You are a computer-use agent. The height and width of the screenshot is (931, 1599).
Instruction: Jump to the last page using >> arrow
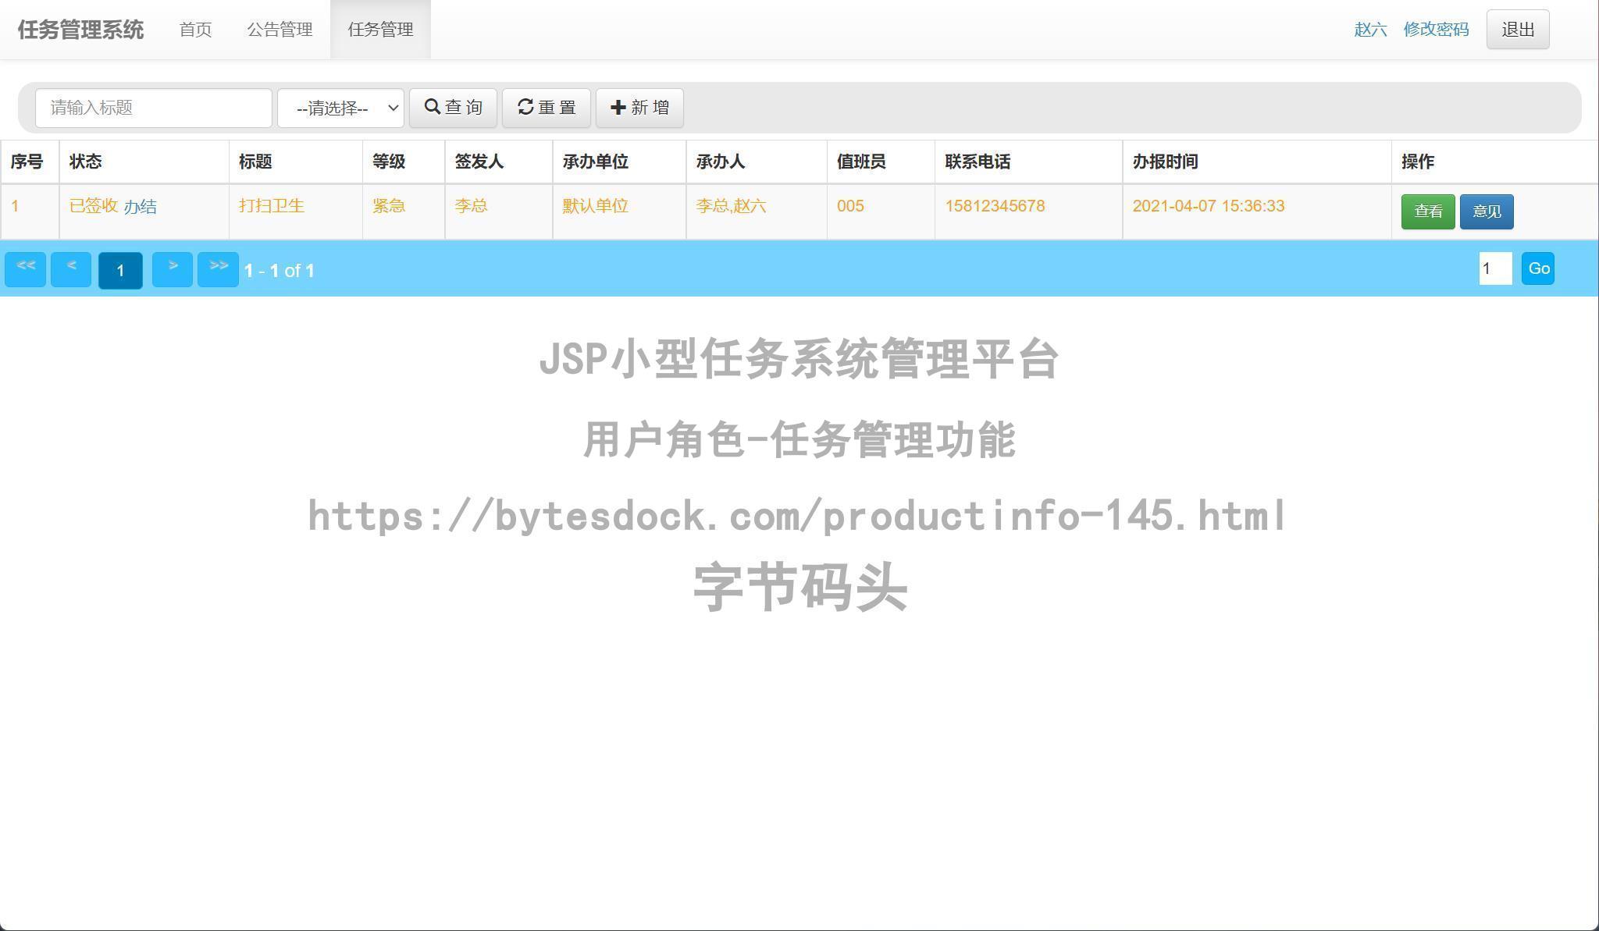point(218,268)
